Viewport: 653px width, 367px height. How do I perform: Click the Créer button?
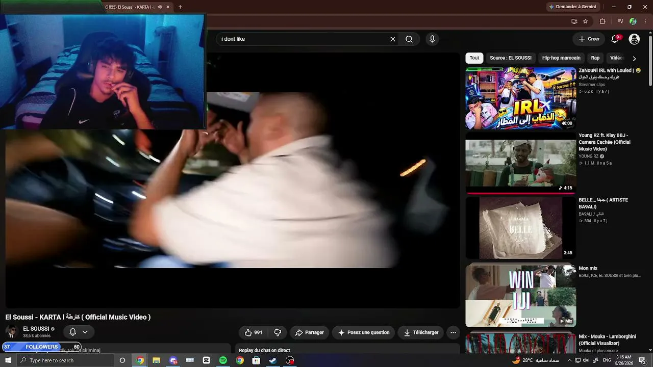click(x=589, y=39)
